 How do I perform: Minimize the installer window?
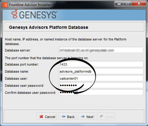click(x=119, y=4)
